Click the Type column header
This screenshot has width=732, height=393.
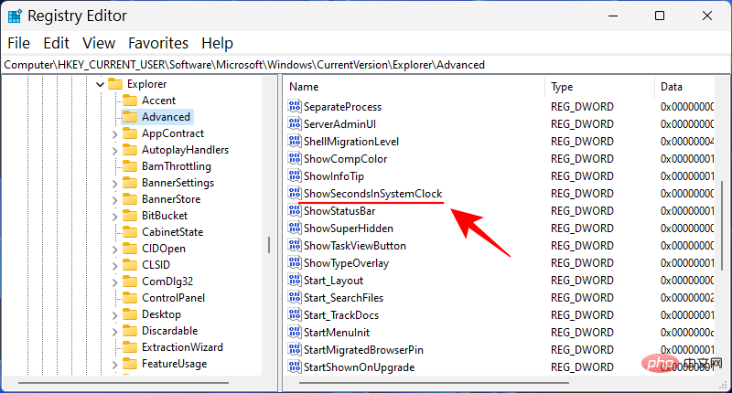(x=599, y=87)
